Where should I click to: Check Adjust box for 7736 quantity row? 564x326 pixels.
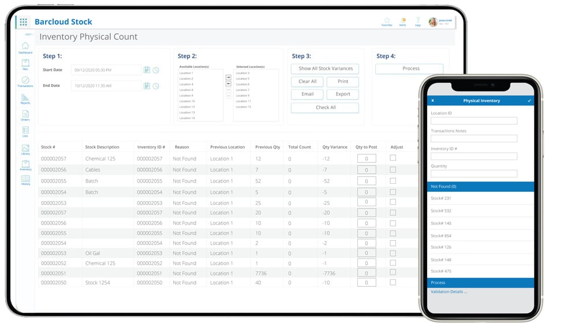(393, 272)
